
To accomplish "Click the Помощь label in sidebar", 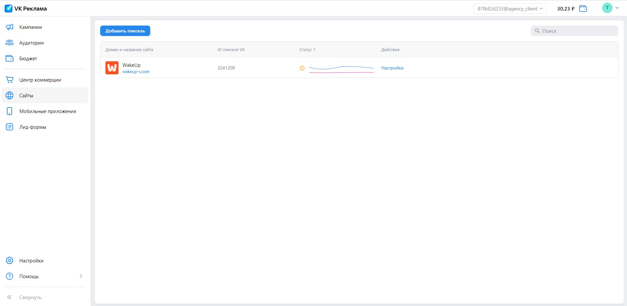I will click(x=29, y=277).
